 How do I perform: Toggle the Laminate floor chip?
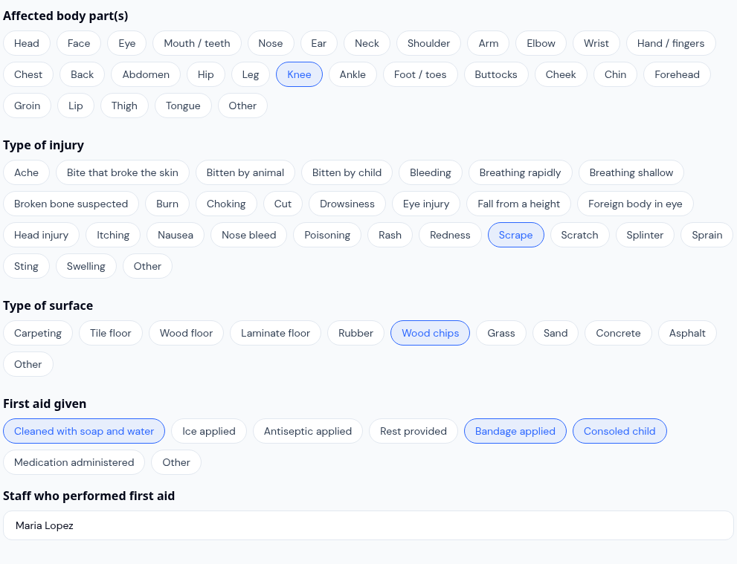click(275, 333)
